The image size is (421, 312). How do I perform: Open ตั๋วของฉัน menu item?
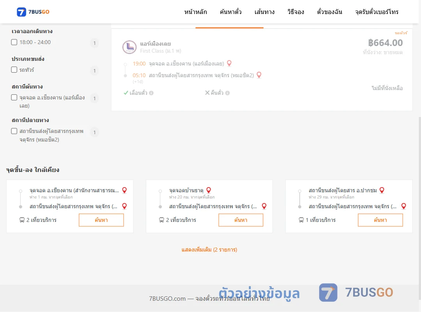tap(329, 12)
